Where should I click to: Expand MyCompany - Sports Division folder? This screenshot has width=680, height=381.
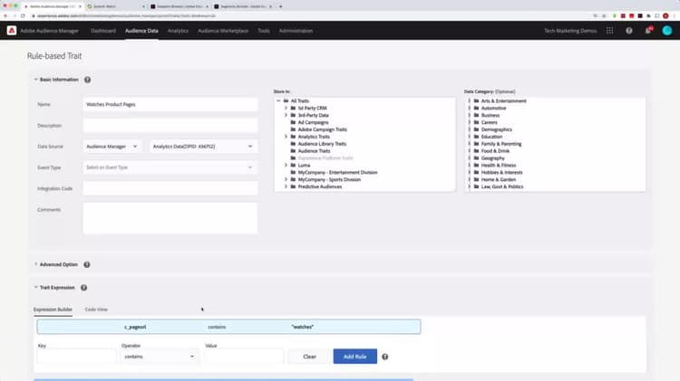(x=286, y=180)
